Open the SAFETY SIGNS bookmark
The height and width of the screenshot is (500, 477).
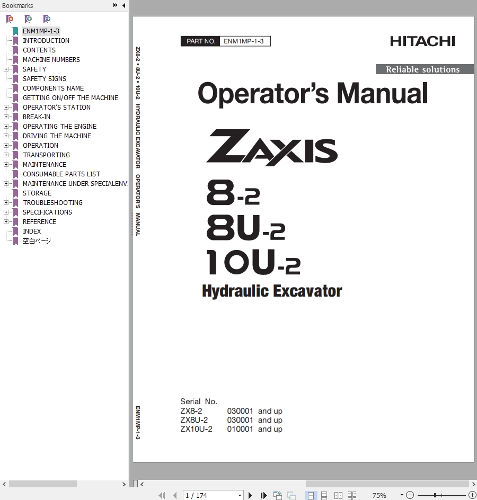point(45,79)
